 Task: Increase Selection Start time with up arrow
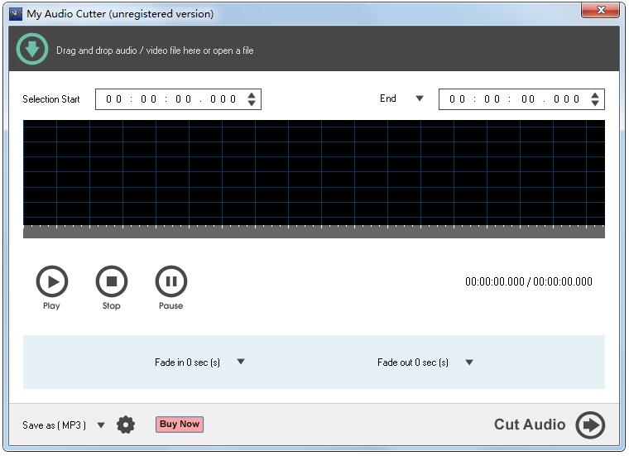pyautogui.click(x=252, y=95)
